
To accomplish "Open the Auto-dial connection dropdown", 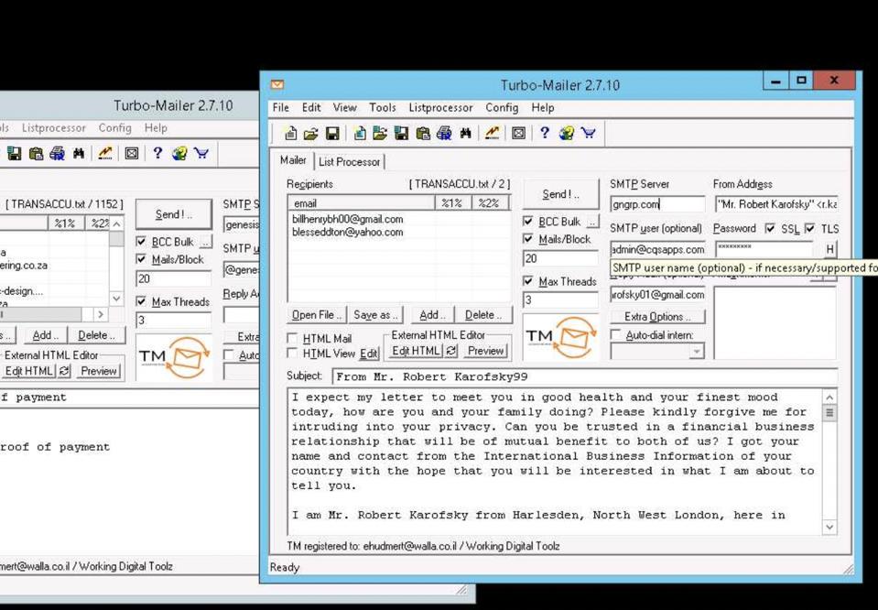I will [696, 352].
